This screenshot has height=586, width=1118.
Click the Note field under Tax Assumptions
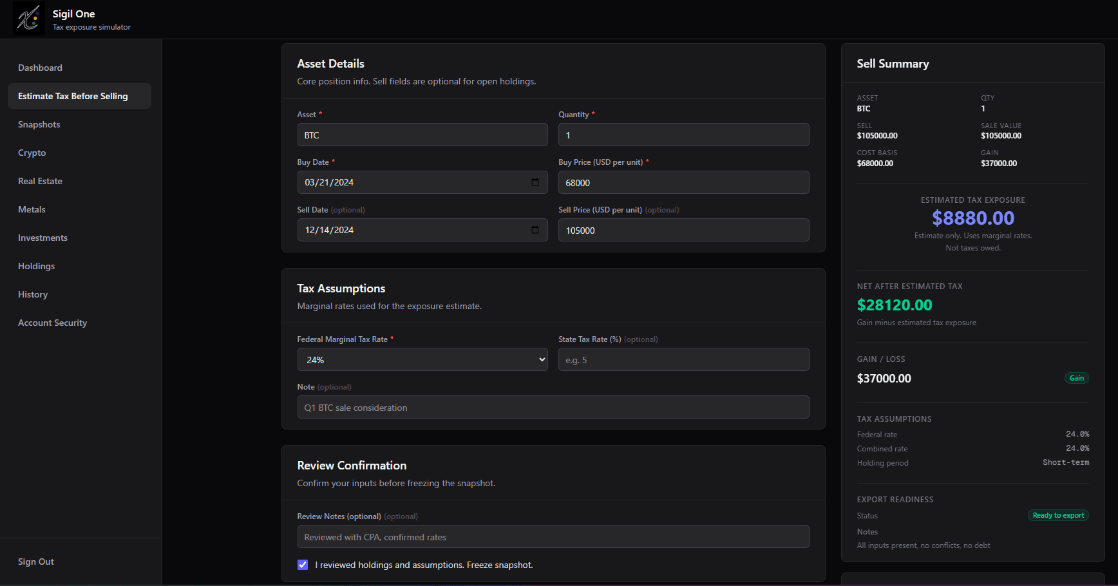click(x=553, y=407)
